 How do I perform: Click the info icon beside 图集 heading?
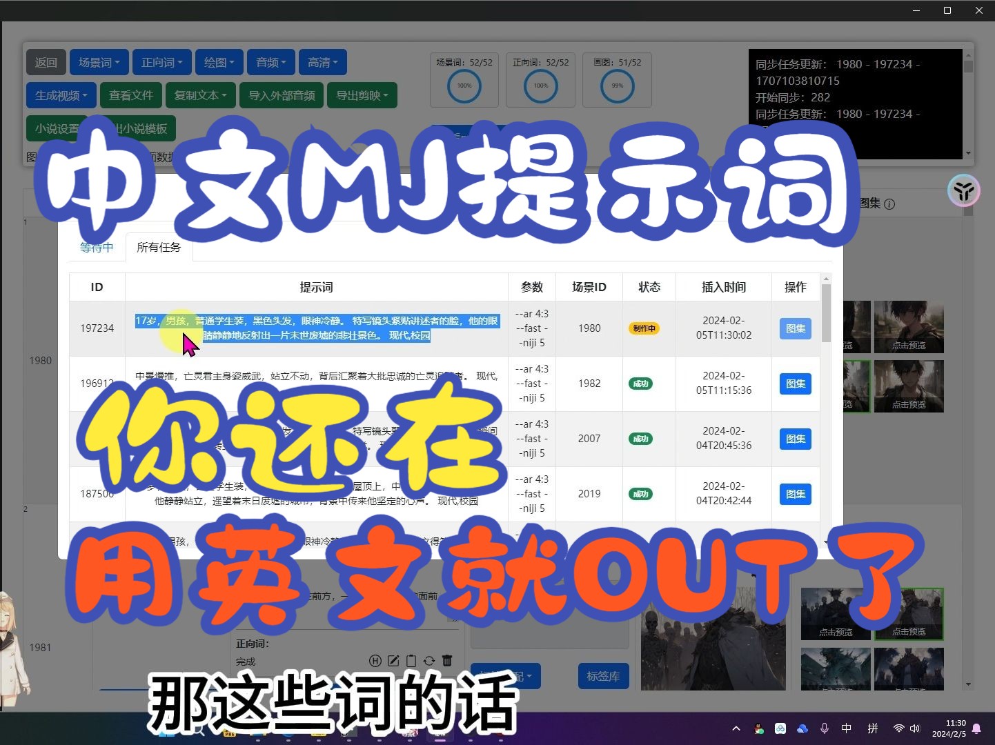(x=889, y=204)
